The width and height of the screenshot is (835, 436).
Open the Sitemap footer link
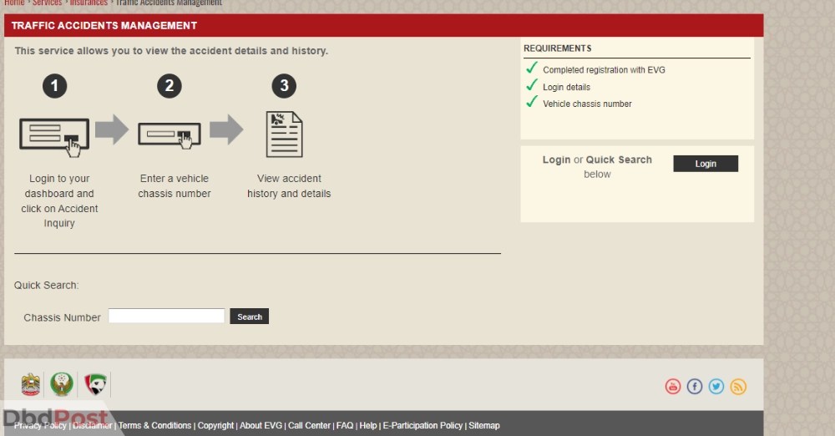pyautogui.click(x=484, y=425)
